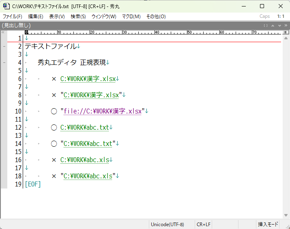Viewport: 290px width, 229px height.
Task: Click the Hidemaru app icon in title bar
Action: [6, 6]
